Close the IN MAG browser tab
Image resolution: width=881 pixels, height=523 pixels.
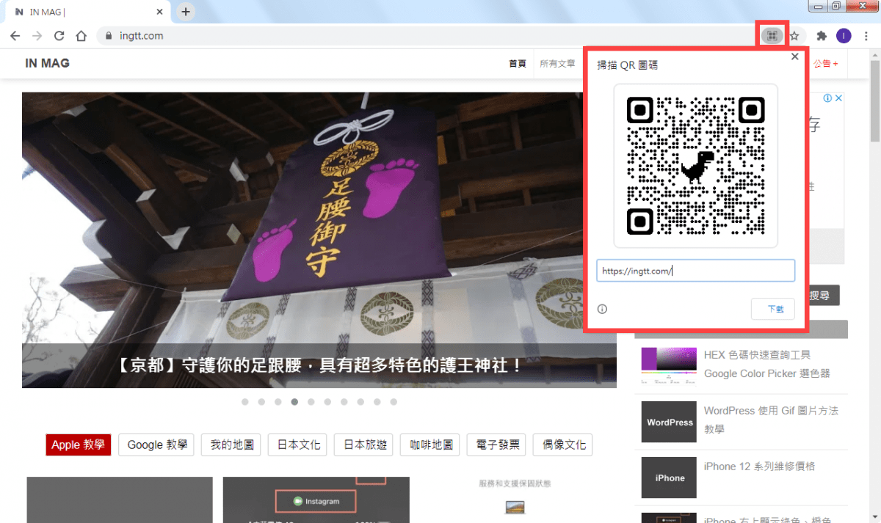pyautogui.click(x=160, y=12)
